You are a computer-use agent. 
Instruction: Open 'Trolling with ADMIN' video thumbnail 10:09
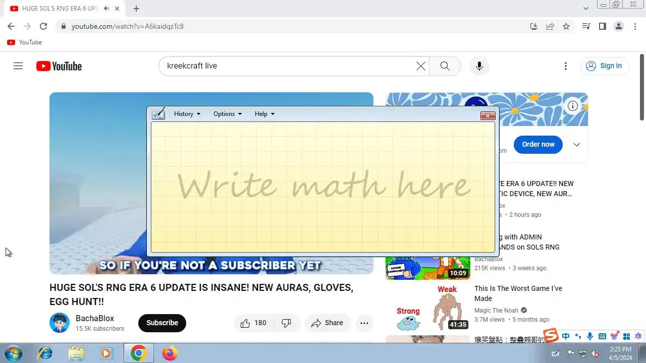[428, 268]
